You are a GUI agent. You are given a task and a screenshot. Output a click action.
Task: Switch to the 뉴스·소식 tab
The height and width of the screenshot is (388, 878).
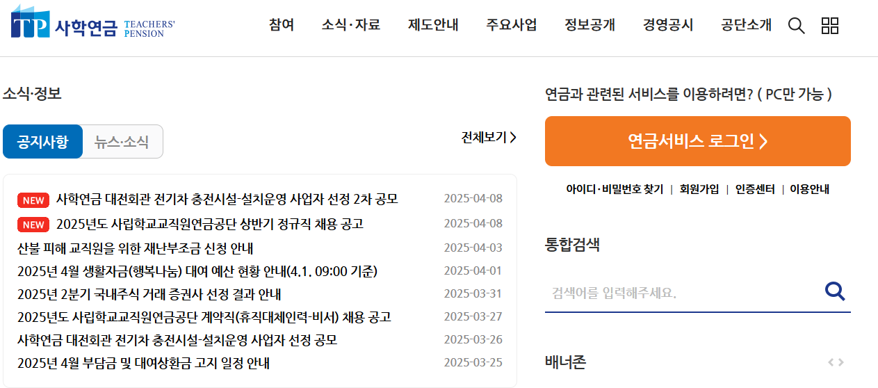point(122,142)
